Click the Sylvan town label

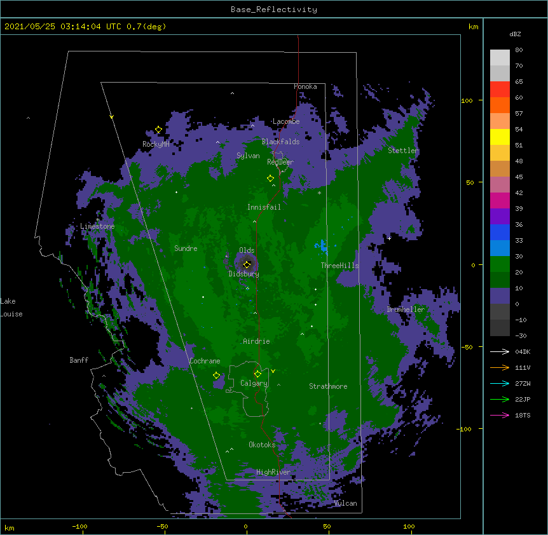coord(248,156)
